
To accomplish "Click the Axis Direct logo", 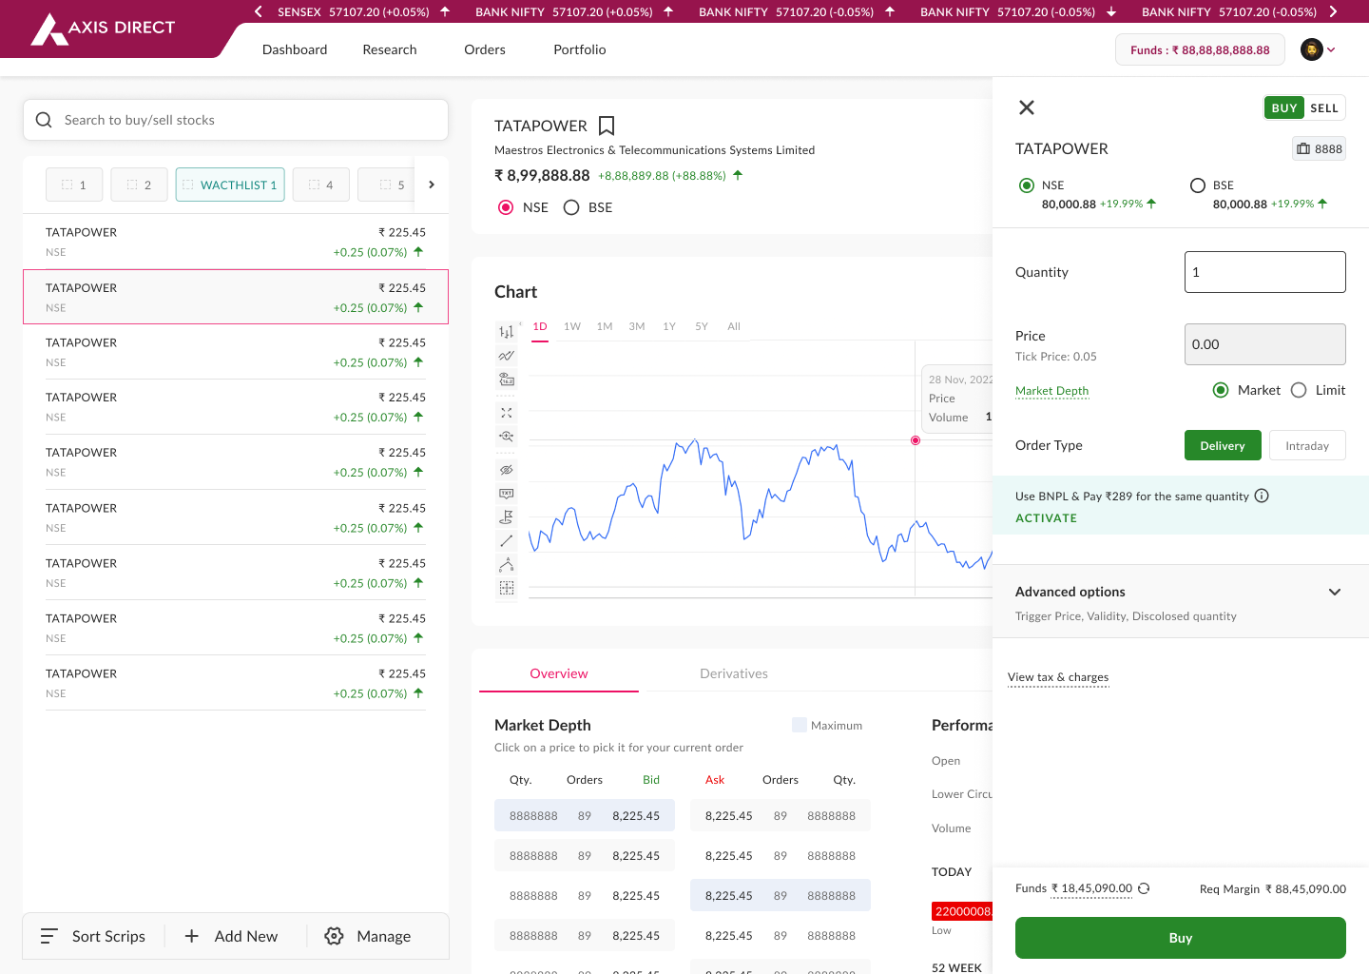I will tap(104, 29).
